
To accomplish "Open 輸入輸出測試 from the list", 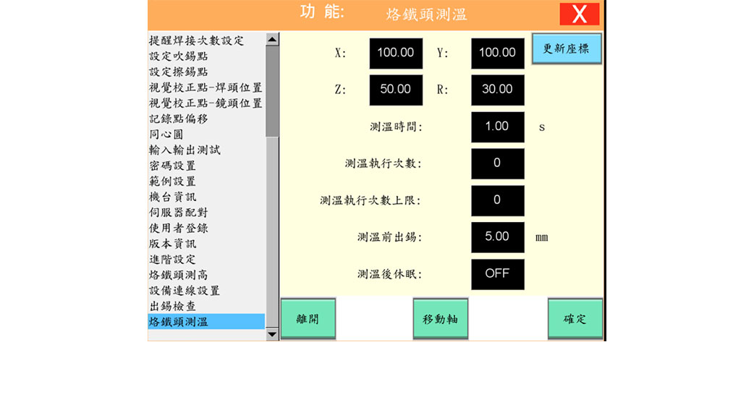I will click(185, 150).
